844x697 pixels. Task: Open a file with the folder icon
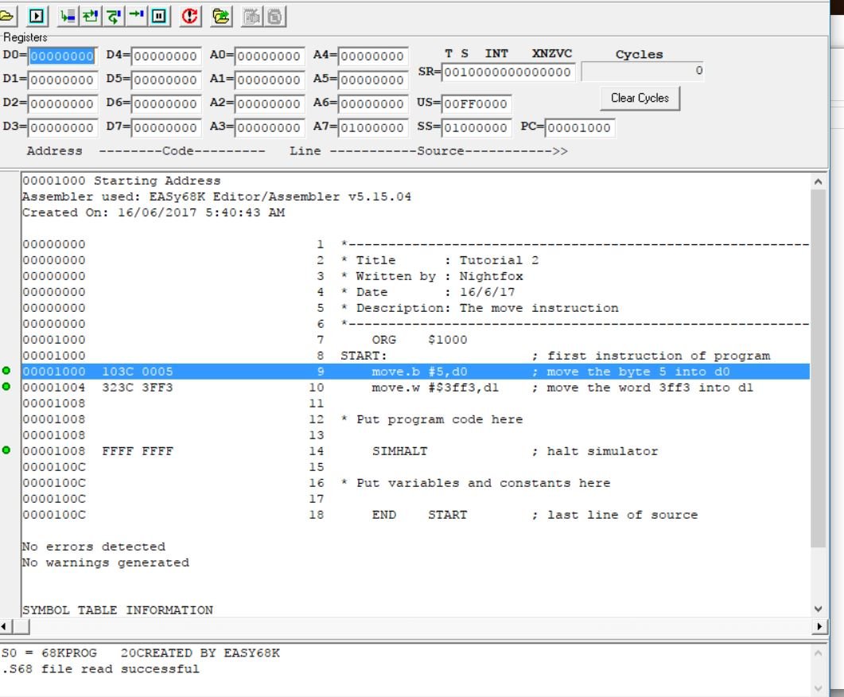[6, 16]
